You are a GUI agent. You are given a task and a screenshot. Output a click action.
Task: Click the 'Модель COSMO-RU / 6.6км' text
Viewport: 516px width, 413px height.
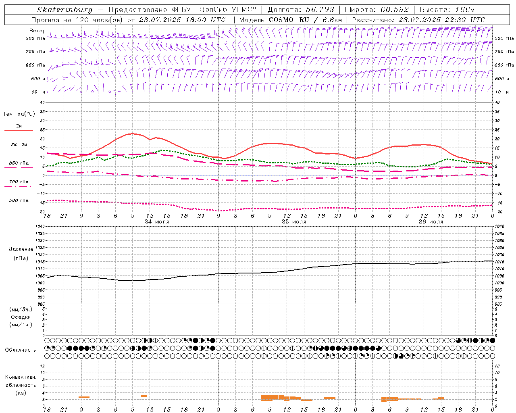click(x=291, y=20)
